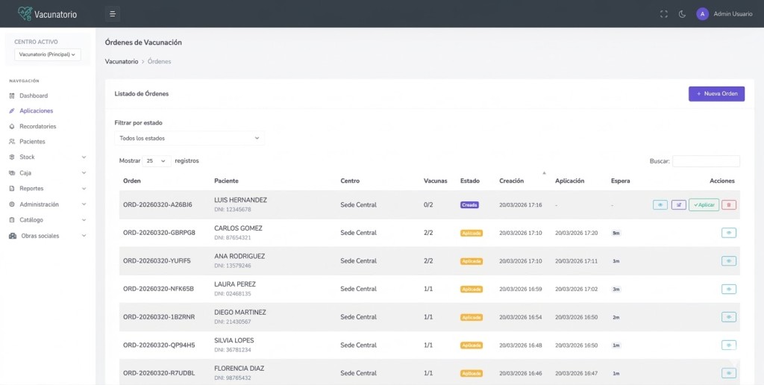Screen dimensions: 764x385
Task: View DIEGO MARTINEZ order via eye icon
Action: click(x=729, y=317)
